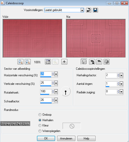The image size is (129, 142).
Task: Click the Schaalfactor slider bar
Action: tap(49, 103)
